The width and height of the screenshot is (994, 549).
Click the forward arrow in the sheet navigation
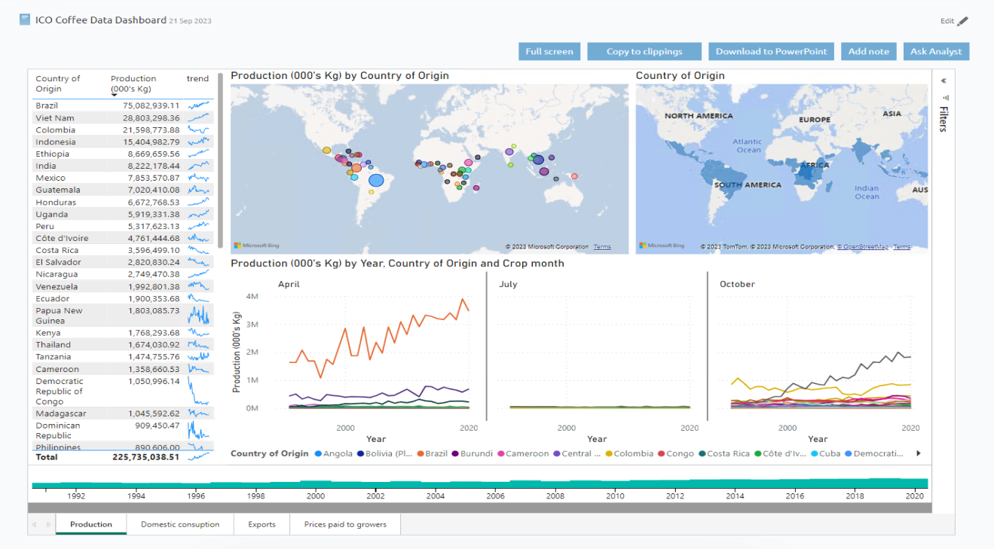tap(47, 524)
